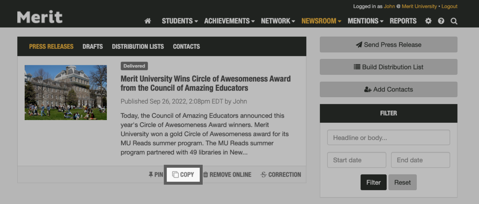Click the search magnifier icon
Viewport: 479px width, 204px height.
pyautogui.click(x=454, y=21)
